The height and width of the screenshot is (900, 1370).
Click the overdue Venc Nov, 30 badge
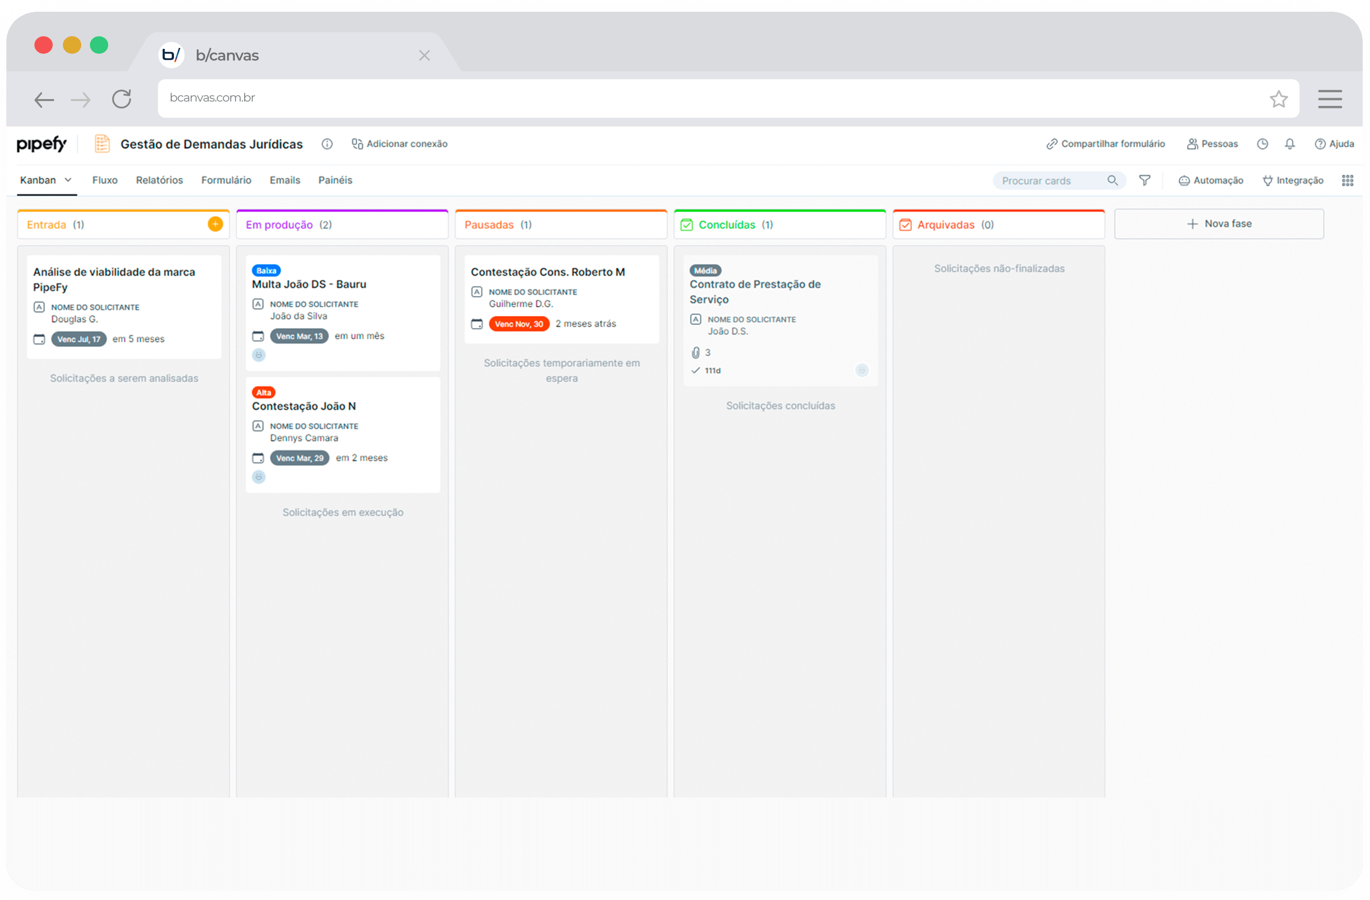pos(519,324)
